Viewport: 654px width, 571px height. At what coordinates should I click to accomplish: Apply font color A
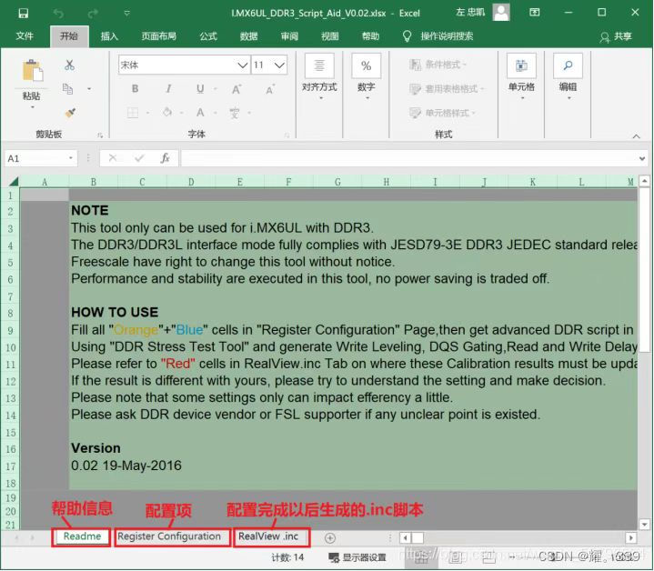tap(200, 113)
